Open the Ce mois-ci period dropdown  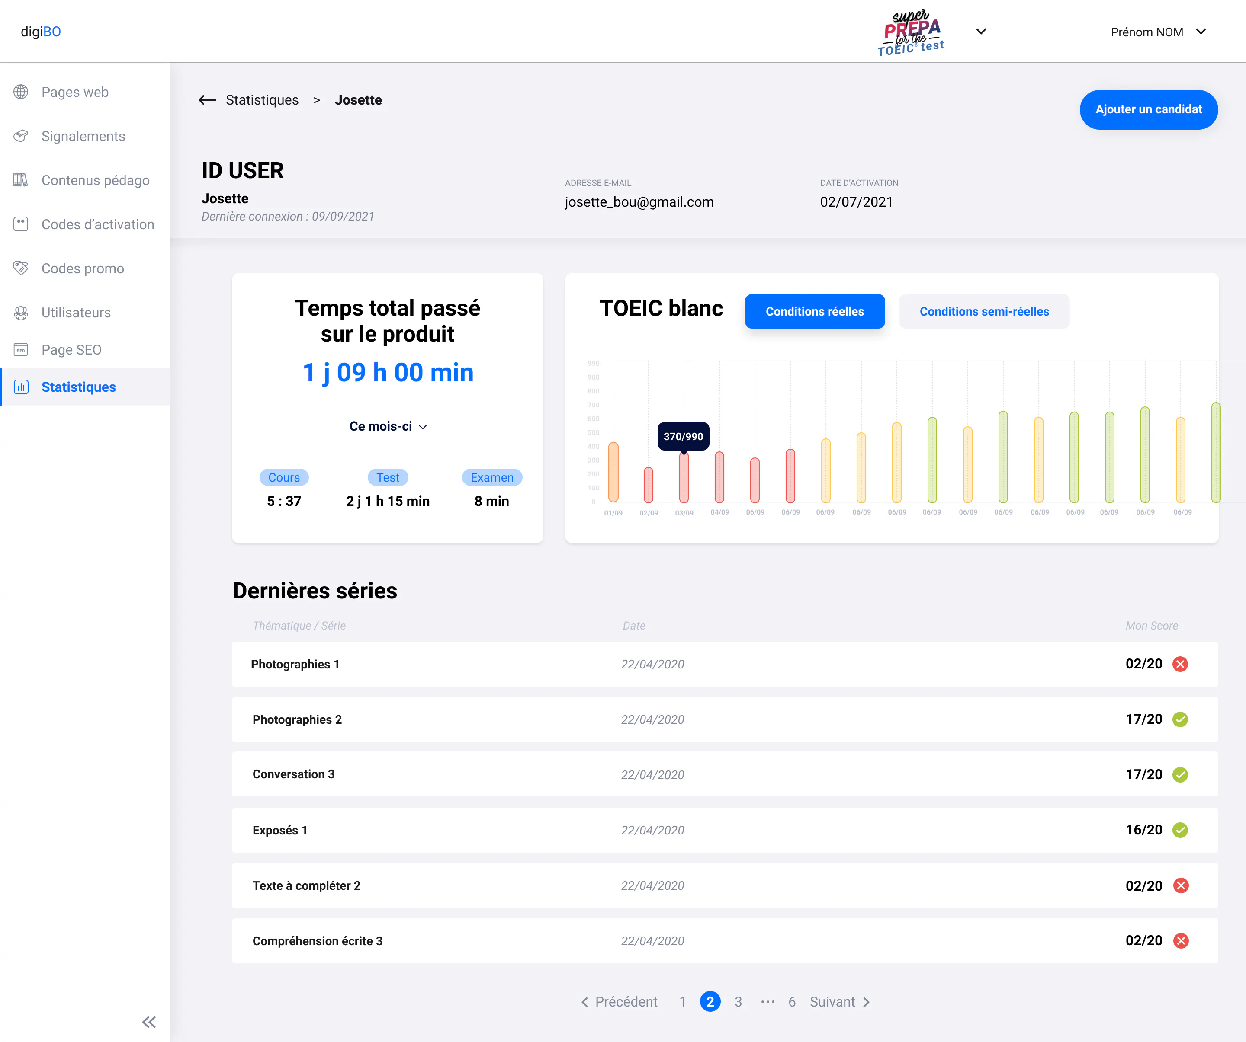coord(388,426)
